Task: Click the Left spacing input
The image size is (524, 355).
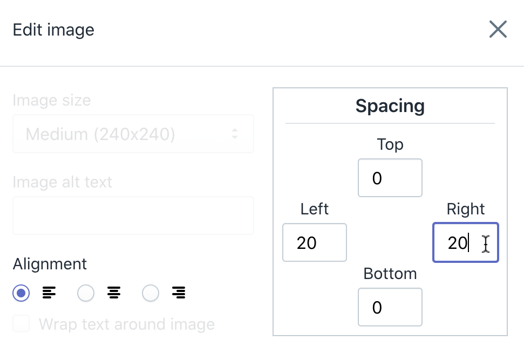Action: 315,242
